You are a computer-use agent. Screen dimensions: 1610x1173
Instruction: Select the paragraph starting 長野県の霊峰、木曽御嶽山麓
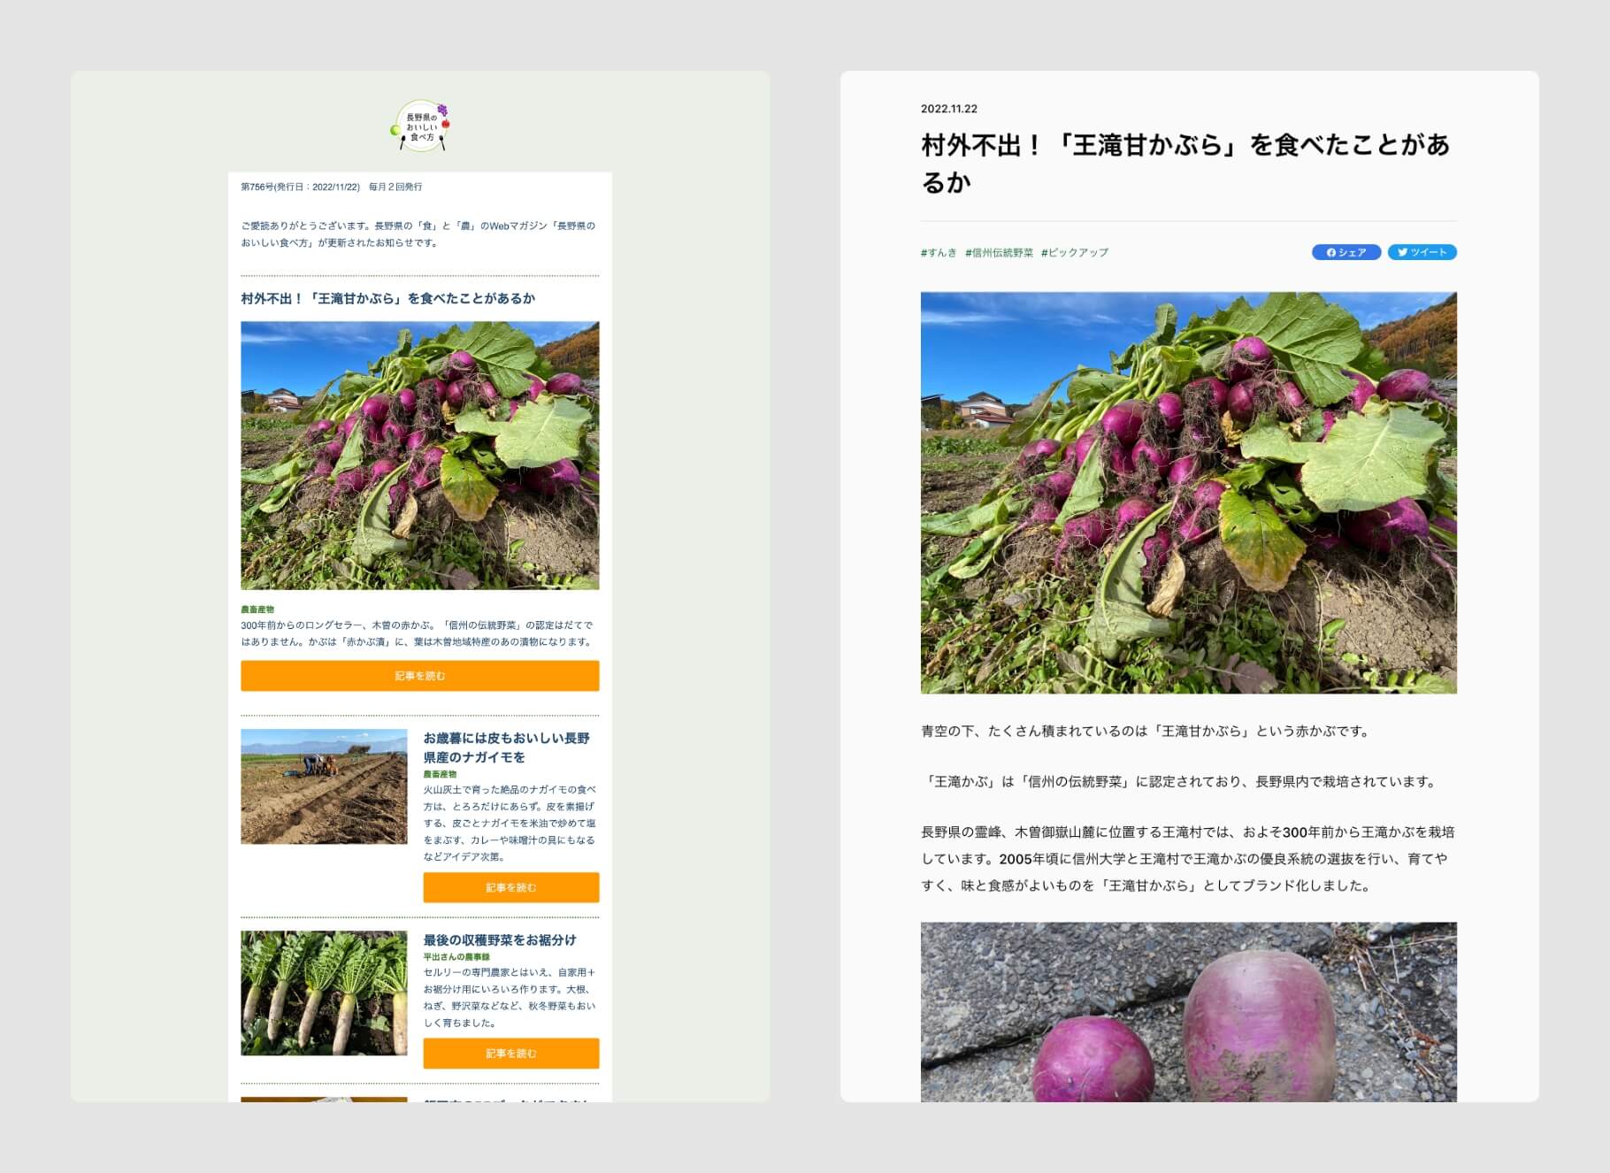1188,859
